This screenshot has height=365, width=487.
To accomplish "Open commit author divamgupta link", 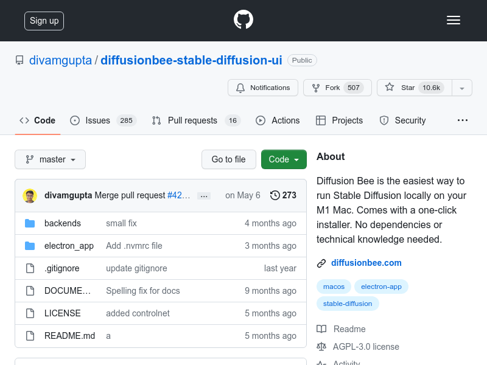I will (x=68, y=195).
